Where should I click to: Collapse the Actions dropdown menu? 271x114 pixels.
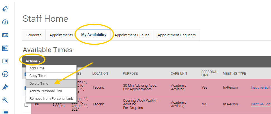33,61
